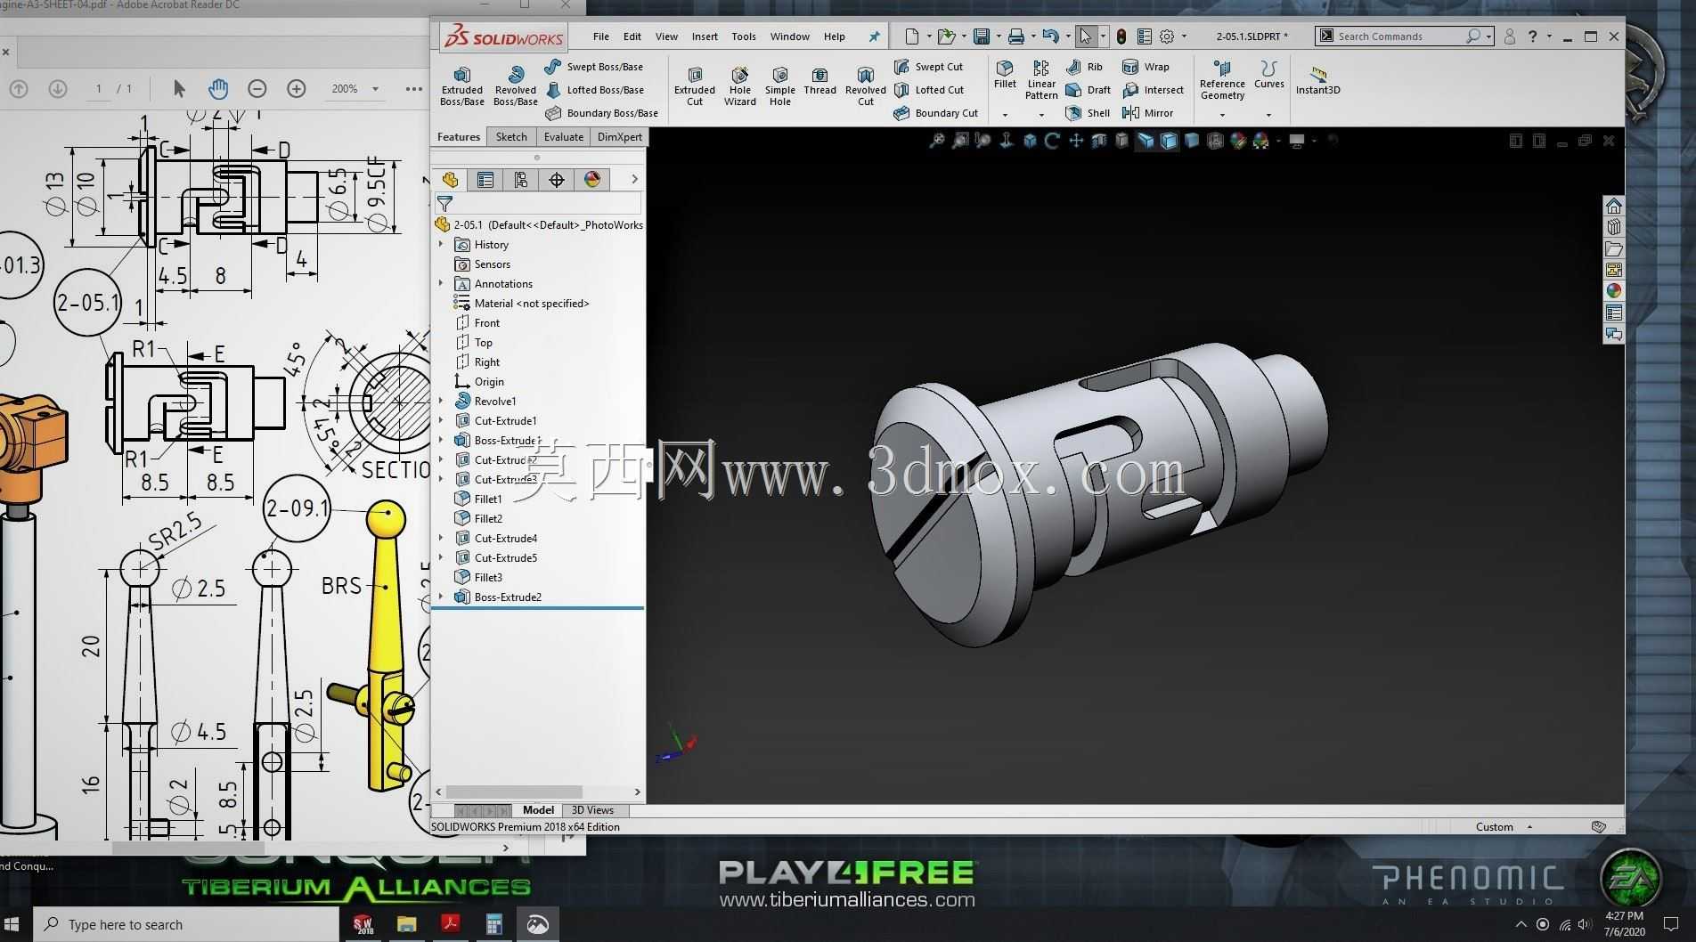Select the Wrap tool

[1146, 67]
